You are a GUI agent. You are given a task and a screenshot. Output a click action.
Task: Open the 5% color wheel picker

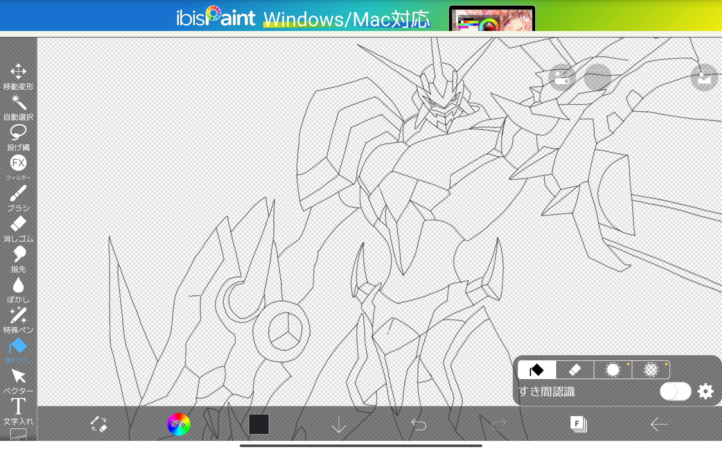179,424
